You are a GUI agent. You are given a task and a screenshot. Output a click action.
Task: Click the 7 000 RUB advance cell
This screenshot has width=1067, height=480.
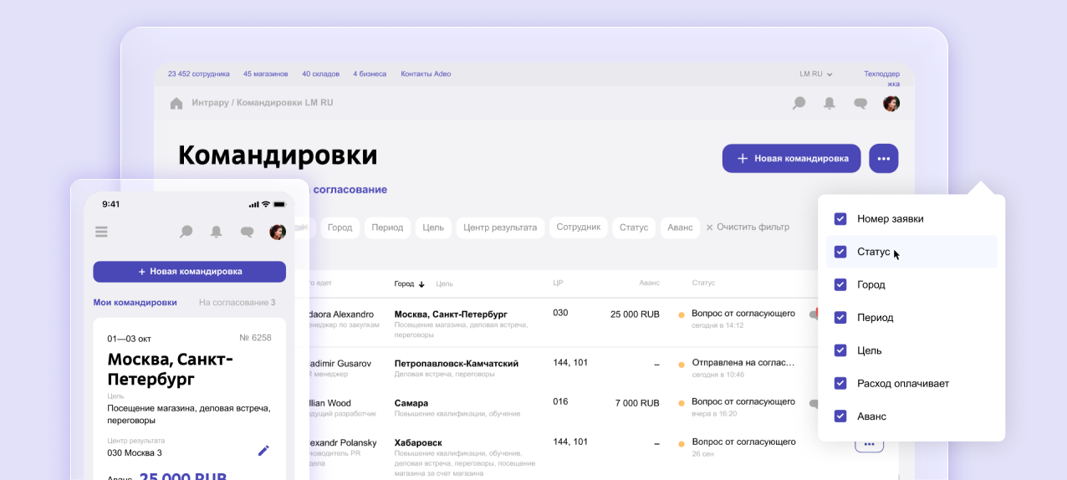637,403
